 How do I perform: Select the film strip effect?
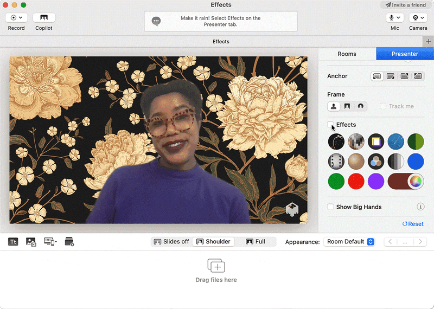[336, 161]
